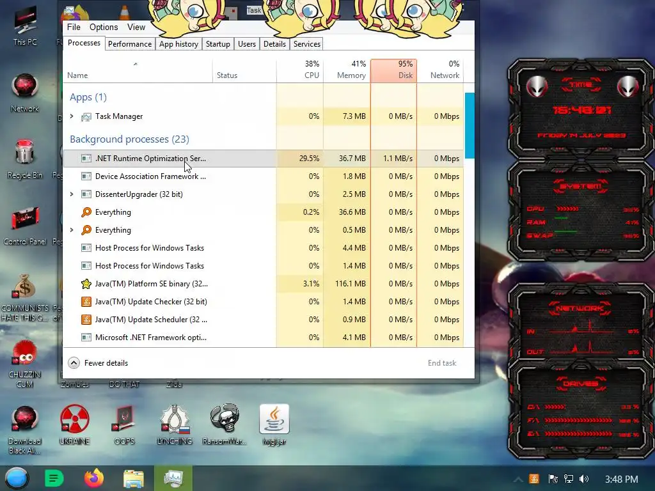Select the .NET Runtime Optimization Ser... row
The width and height of the screenshot is (655, 491).
(x=263, y=159)
